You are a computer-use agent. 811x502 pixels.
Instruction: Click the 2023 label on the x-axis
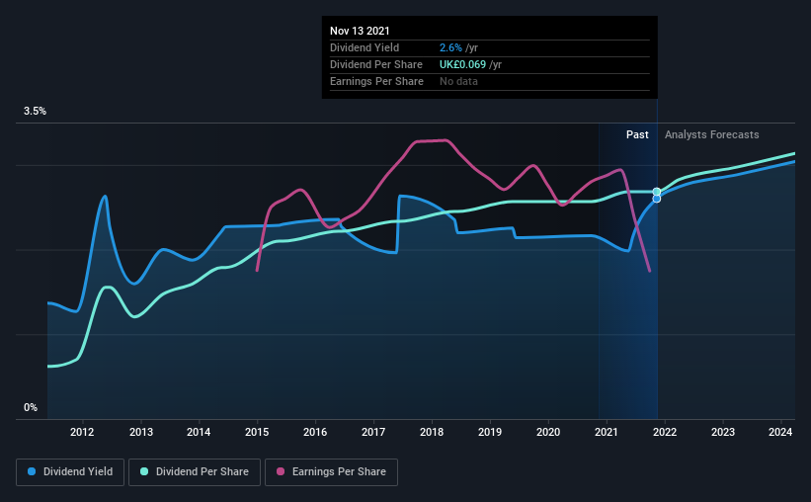click(x=722, y=432)
